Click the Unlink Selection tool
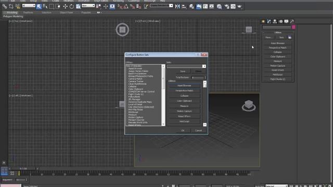This screenshot has width=333, height=187. 11,6
